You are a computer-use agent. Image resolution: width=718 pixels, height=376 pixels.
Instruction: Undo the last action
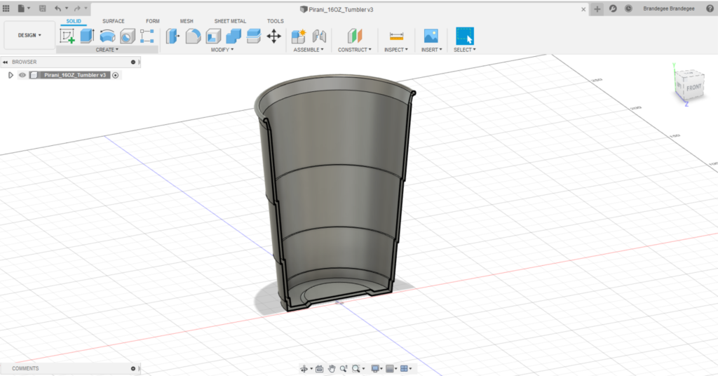tap(57, 8)
